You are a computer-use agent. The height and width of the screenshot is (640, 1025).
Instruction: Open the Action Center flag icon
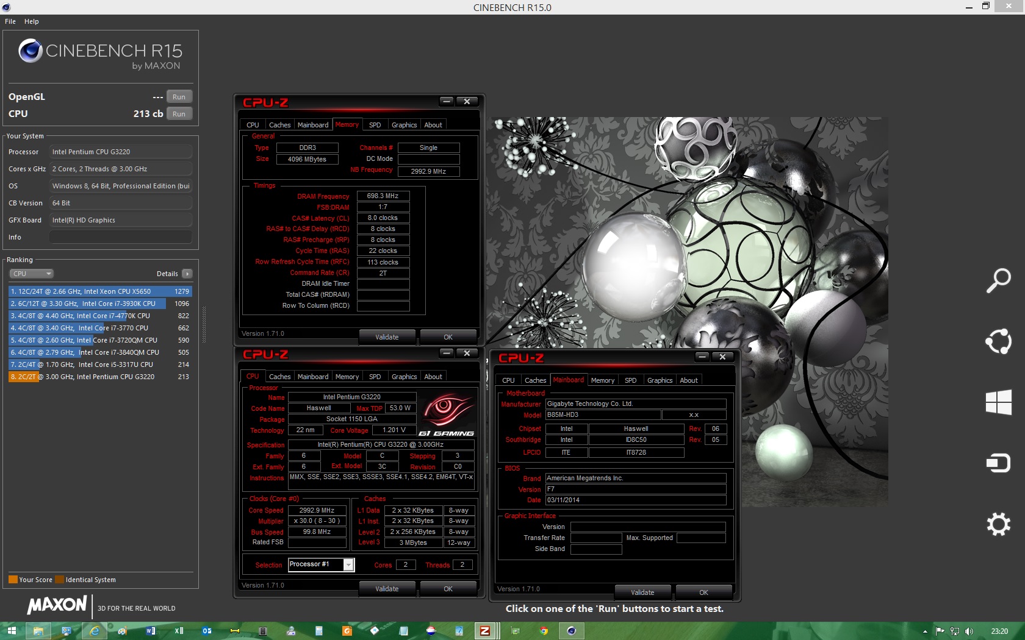[x=940, y=631]
